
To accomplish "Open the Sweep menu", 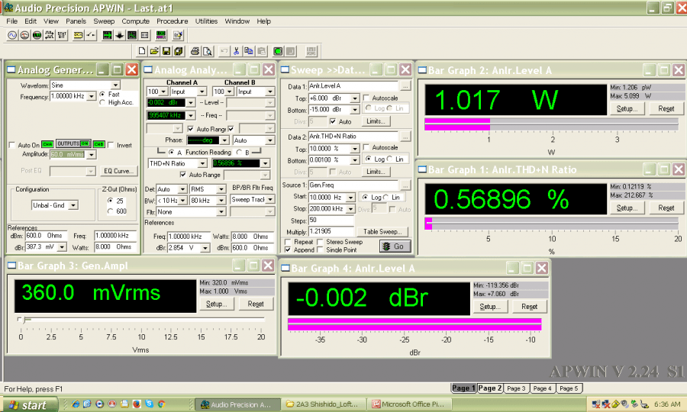I will (104, 21).
